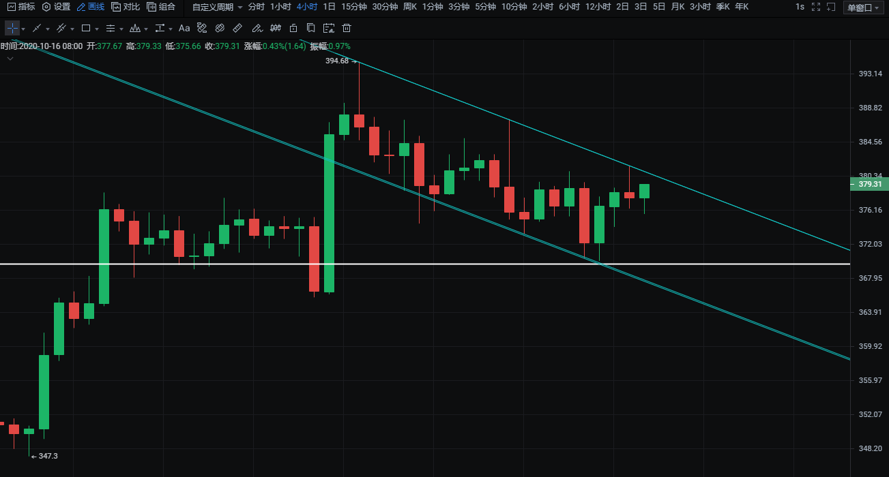889x477 pixels.
Task: Expand the trend line tool options arrow
Action: [x=48, y=29]
